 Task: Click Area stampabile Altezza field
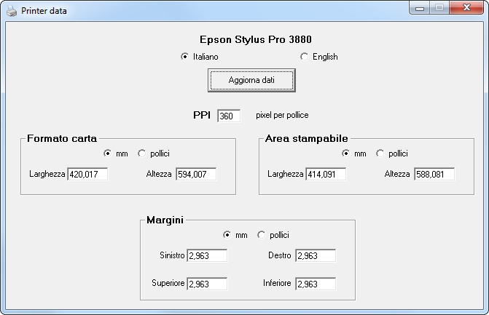[x=434, y=174]
